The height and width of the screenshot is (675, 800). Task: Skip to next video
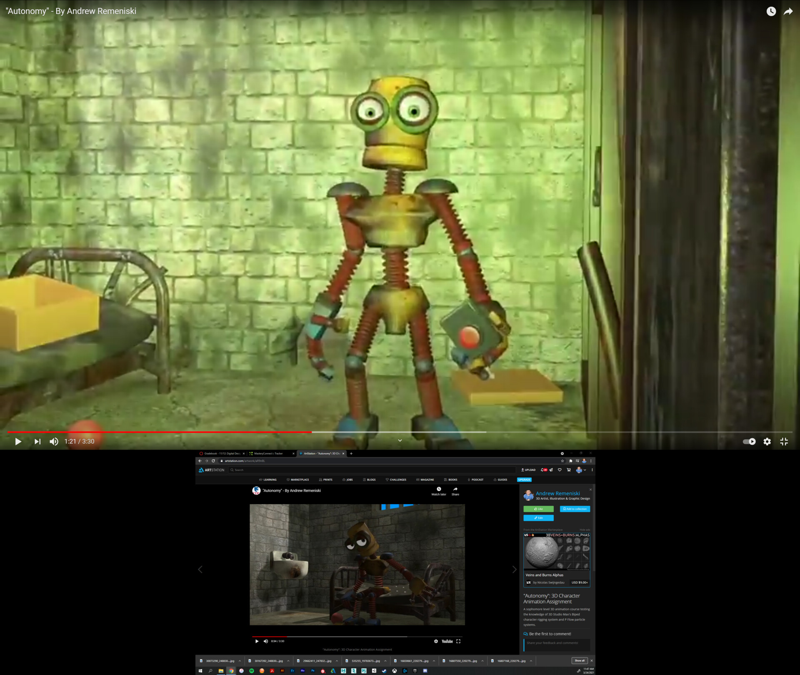point(37,441)
